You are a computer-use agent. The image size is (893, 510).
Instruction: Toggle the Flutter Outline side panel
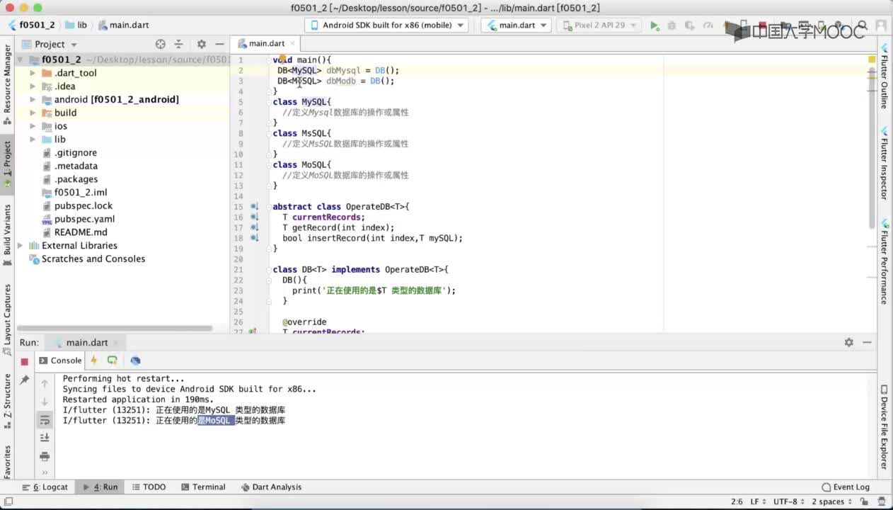click(x=885, y=75)
